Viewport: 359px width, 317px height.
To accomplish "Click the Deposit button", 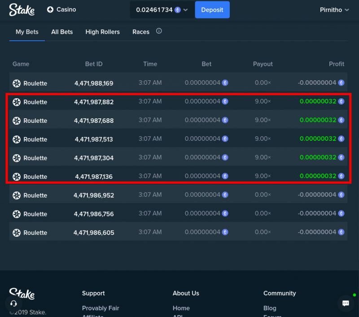I will (212, 10).
